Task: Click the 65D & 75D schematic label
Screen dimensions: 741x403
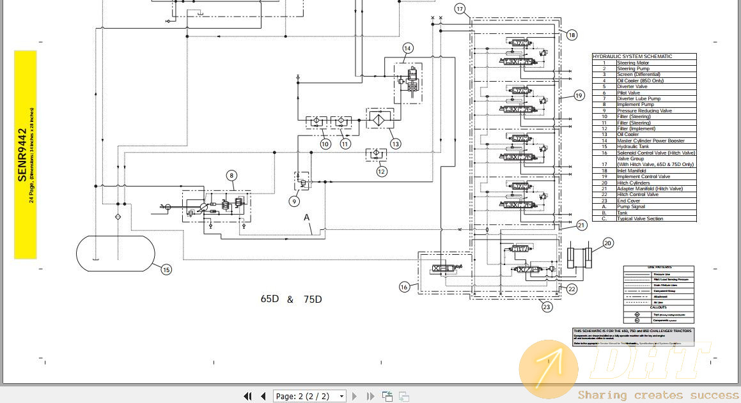Action: coord(291,299)
